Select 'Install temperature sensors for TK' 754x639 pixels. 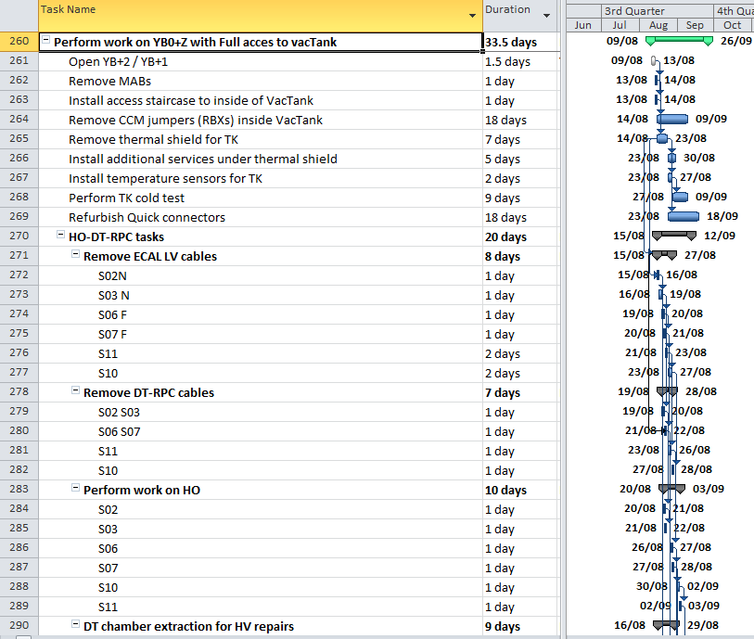[x=165, y=179]
